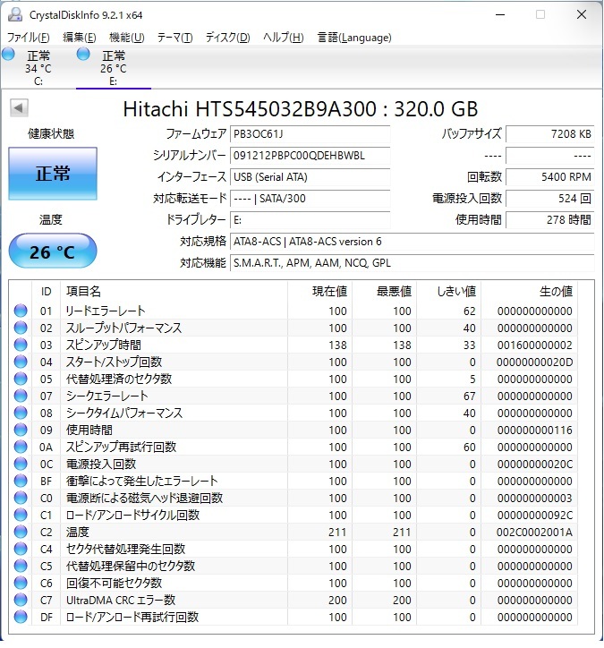Click the blue orb for ID 09 使用時間

(21, 430)
